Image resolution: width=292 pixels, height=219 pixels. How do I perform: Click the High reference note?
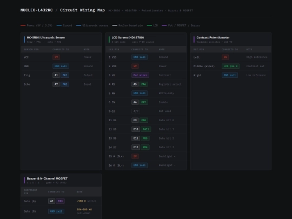257,57
